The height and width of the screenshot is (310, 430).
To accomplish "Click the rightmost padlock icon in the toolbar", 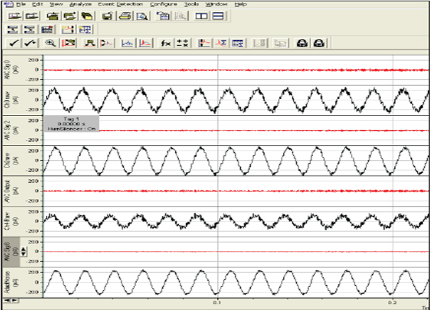I will 319,43.
